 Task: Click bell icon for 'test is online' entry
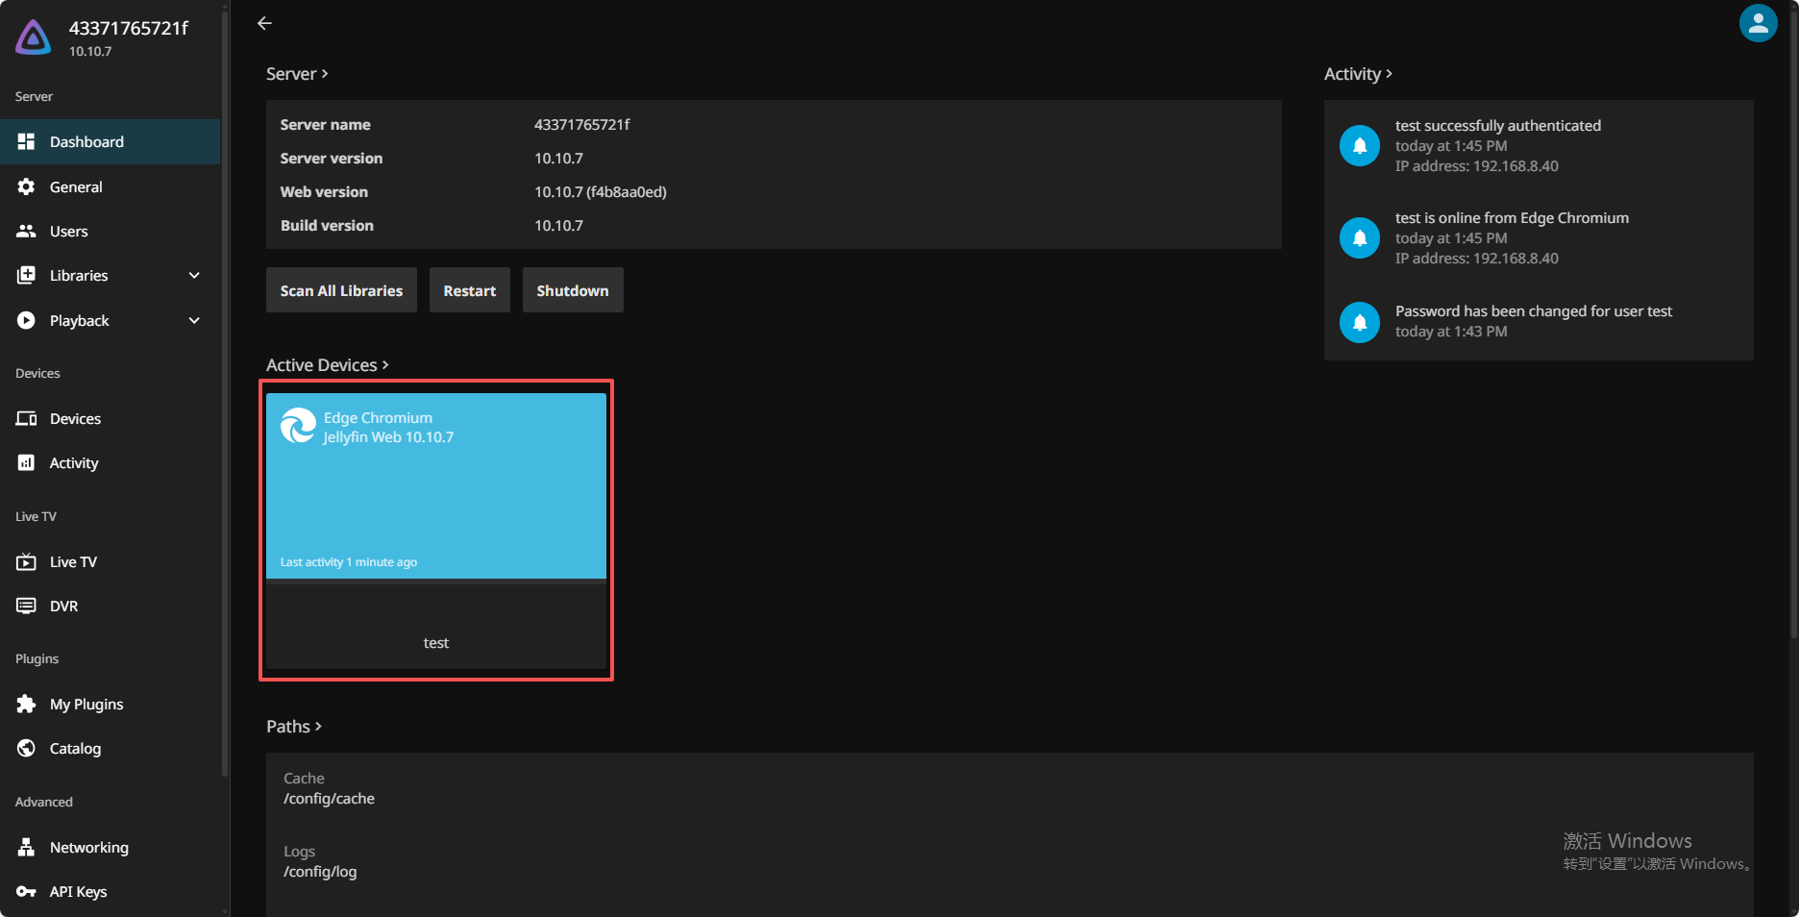[1360, 238]
